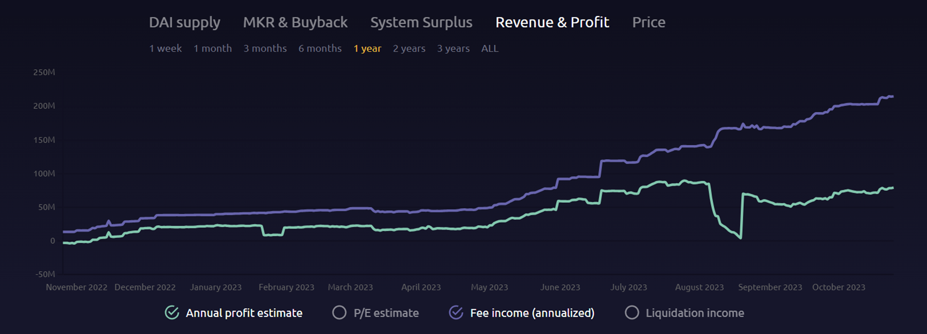927x334 pixels.
Task: Set time range to 1 week
Action: (165, 48)
